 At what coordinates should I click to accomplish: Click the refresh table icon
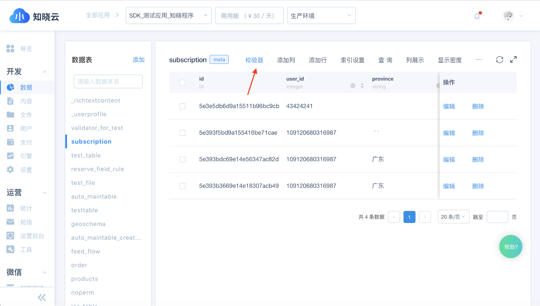pos(499,60)
